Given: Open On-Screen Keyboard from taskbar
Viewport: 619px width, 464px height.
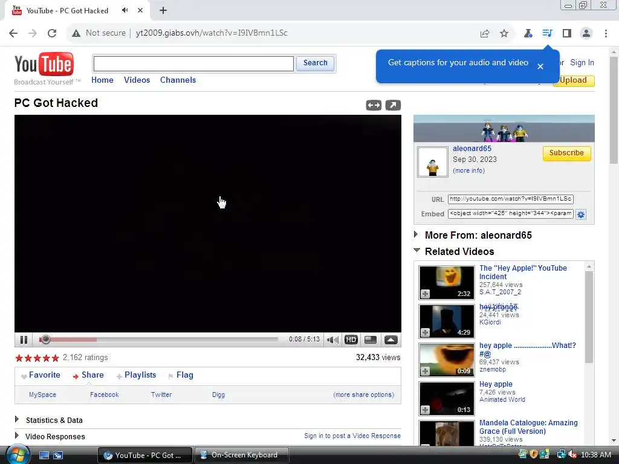Looking at the screenshot, I should pos(242,455).
